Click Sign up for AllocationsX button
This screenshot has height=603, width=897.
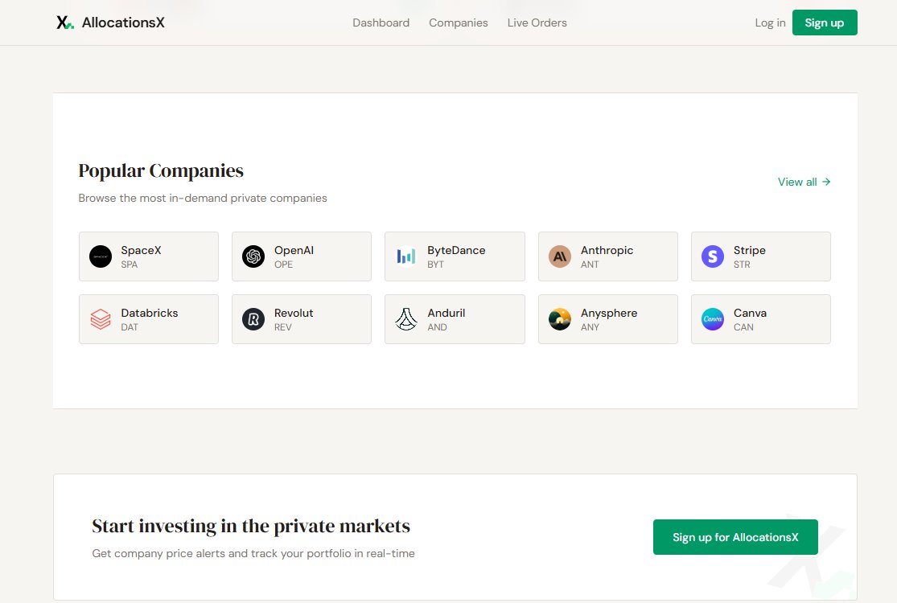(x=735, y=537)
